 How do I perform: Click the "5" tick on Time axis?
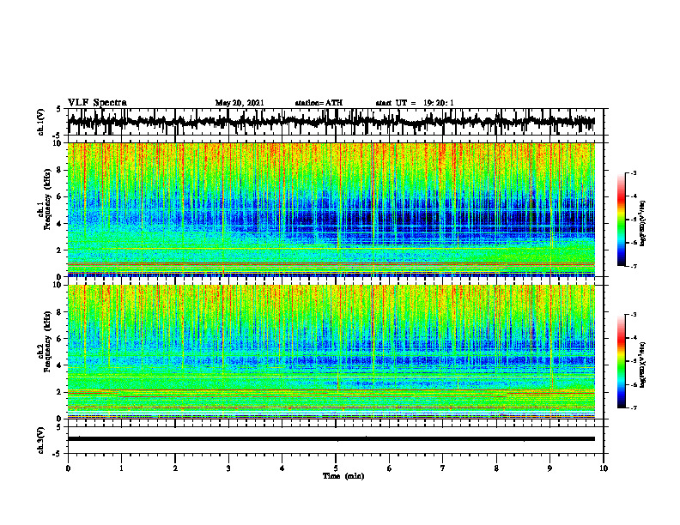coord(336,468)
